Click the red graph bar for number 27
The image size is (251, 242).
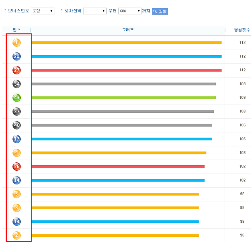point(127,70)
